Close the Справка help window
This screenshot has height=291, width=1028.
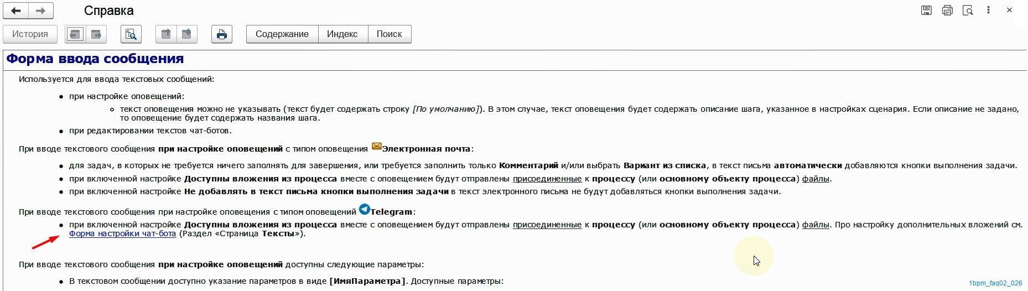(1009, 11)
